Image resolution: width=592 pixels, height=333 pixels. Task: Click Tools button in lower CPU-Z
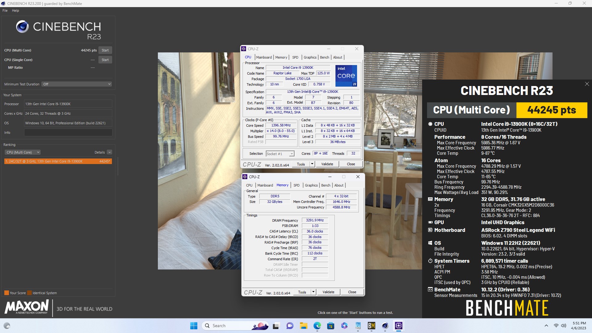pos(302,292)
